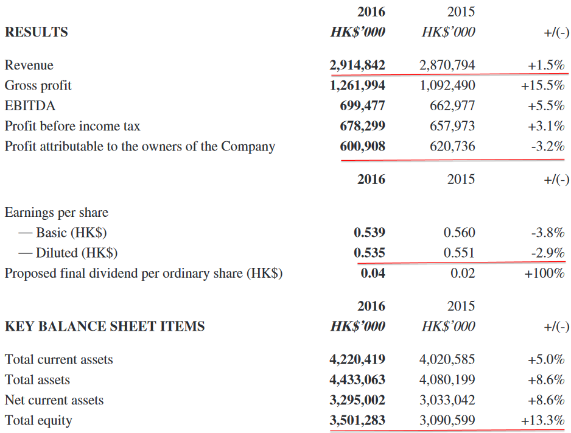Click the +100% dividend change value
Image resolution: width=571 pixels, height=433 pixels.
pos(544,273)
